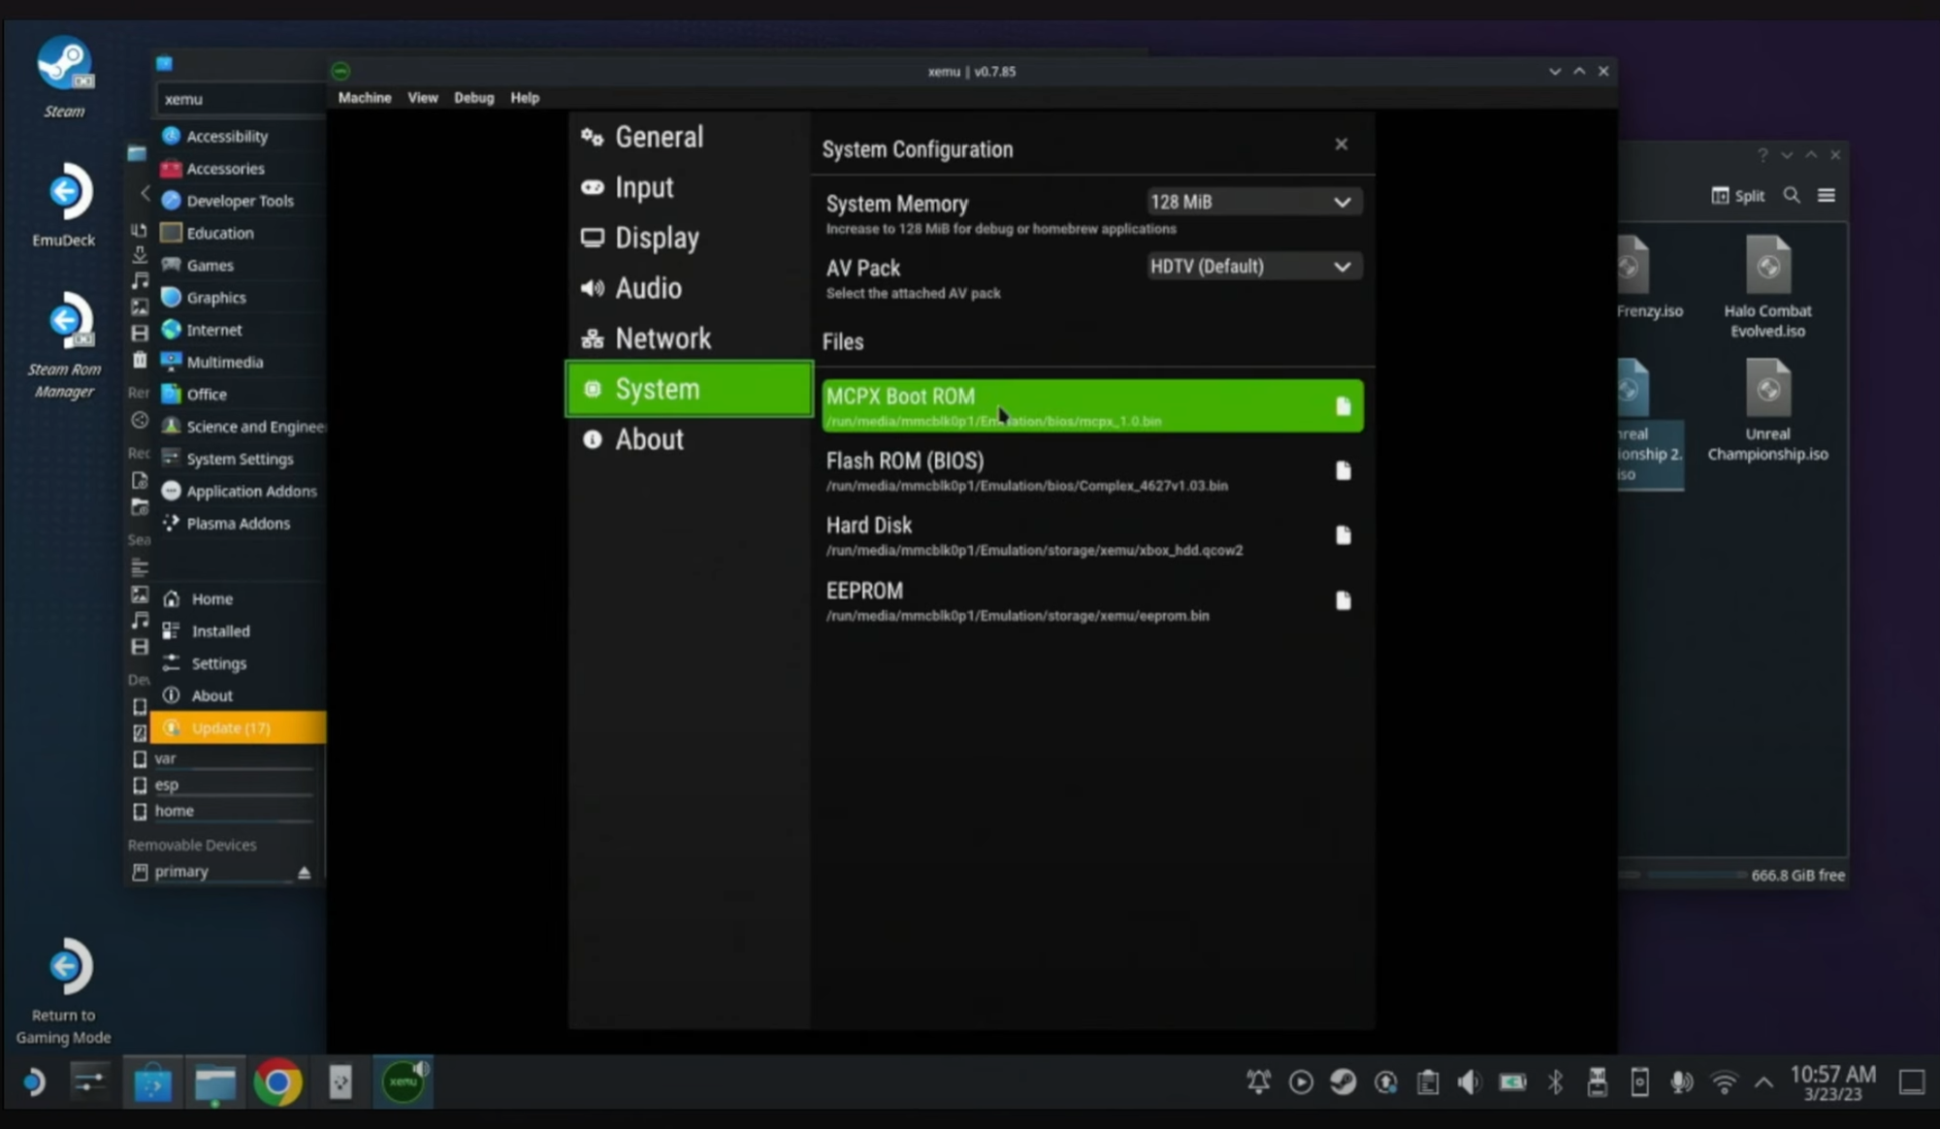The image size is (1940, 1129).
Task: Click Return to Gaming Mode shortcut
Action: (x=64, y=990)
